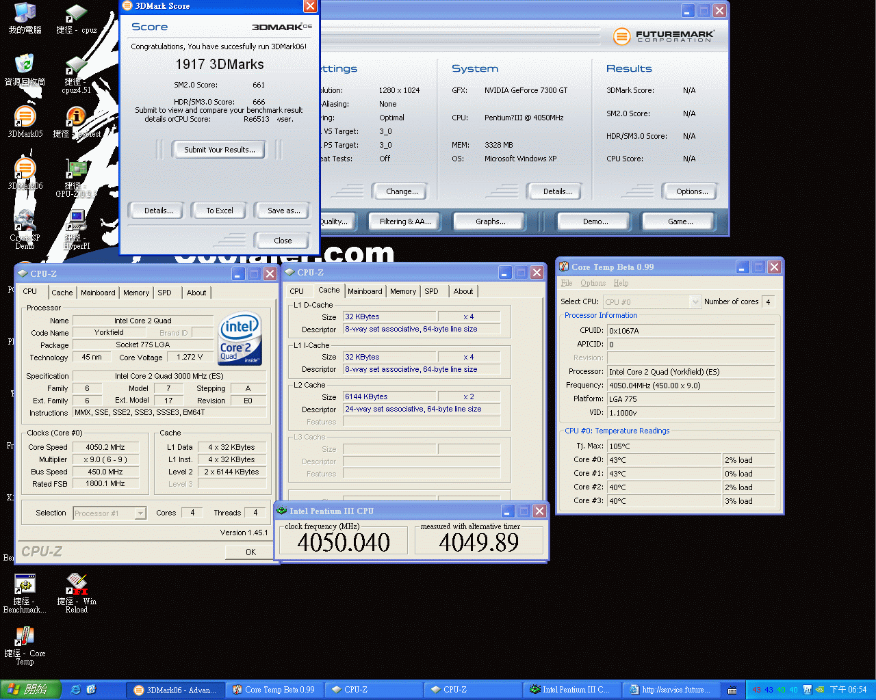Select the Crysis SP Demo desktop icon
876x700 pixels.
point(25,230)
